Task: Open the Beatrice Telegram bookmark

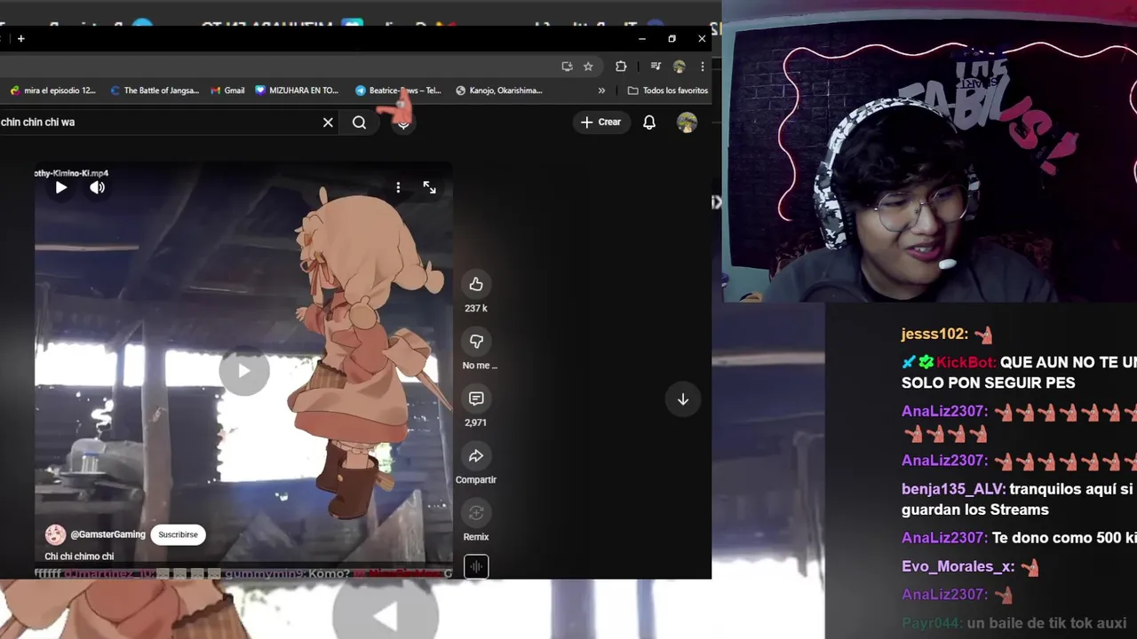Action: 398,91
